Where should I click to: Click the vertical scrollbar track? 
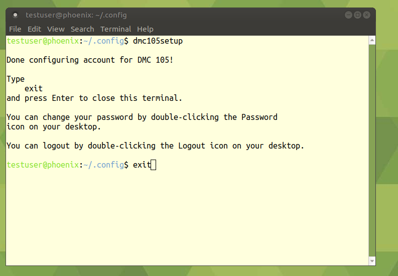point(372,151)
